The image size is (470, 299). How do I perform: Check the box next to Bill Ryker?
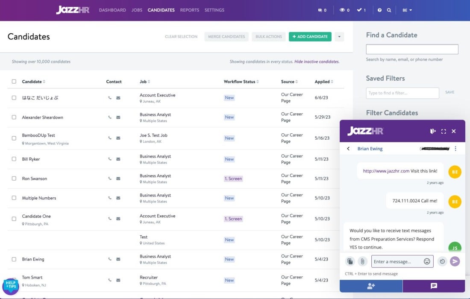[14, 159]
